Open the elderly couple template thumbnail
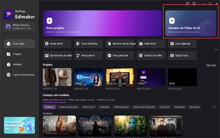Viewport: 220px width, 138px height. pos(166,126)
